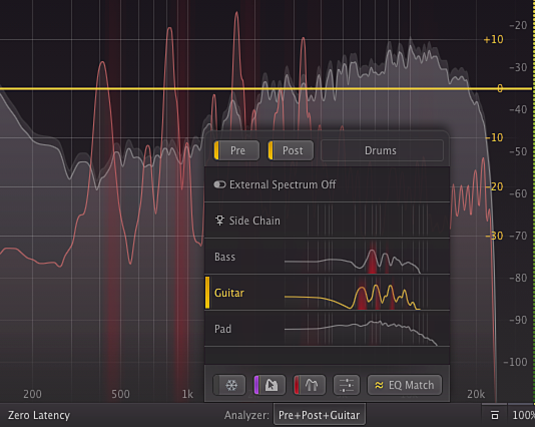Open the Analyzer Pre+Post+Guitar dropdown

coord(319,415)
